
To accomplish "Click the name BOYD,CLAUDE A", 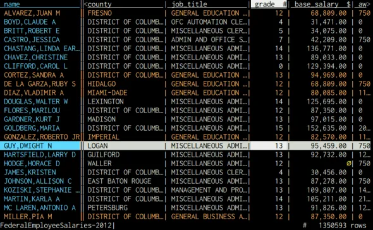I will pyautogui.click(x=30, y=22).
